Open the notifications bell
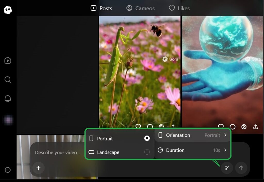The image size is (264, 182). pyautogui.click(x=8, y=99)
